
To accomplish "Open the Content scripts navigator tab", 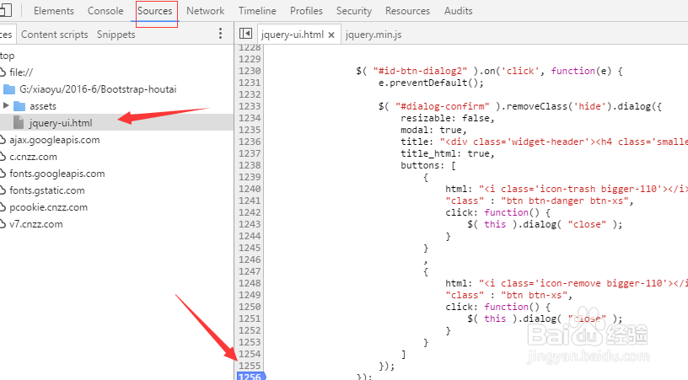I will coord(55,35).
